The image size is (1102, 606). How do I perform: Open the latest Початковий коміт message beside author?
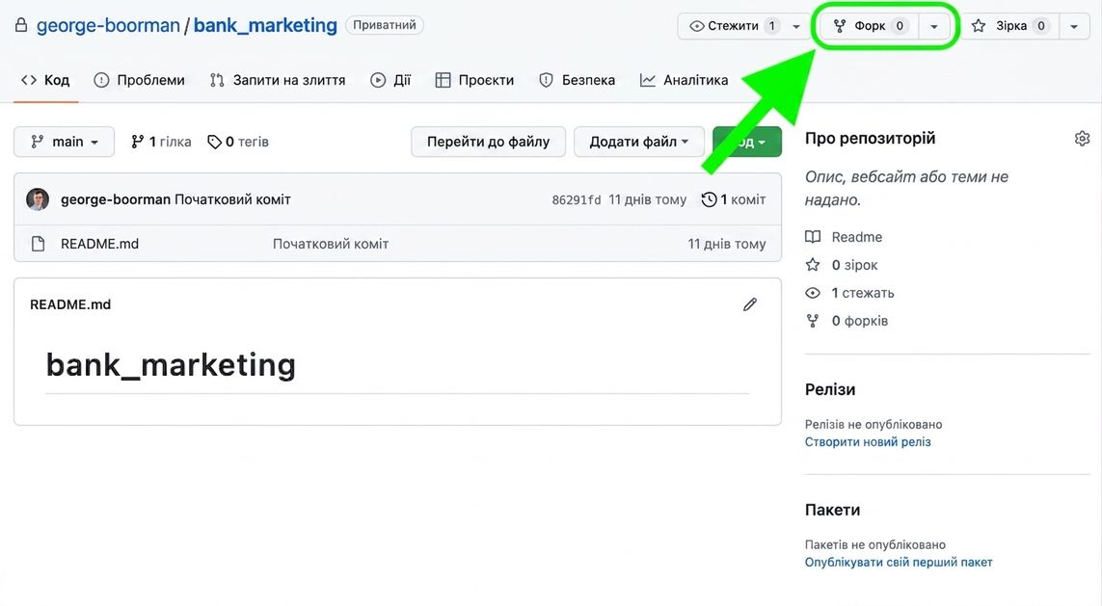coord(232,199)
